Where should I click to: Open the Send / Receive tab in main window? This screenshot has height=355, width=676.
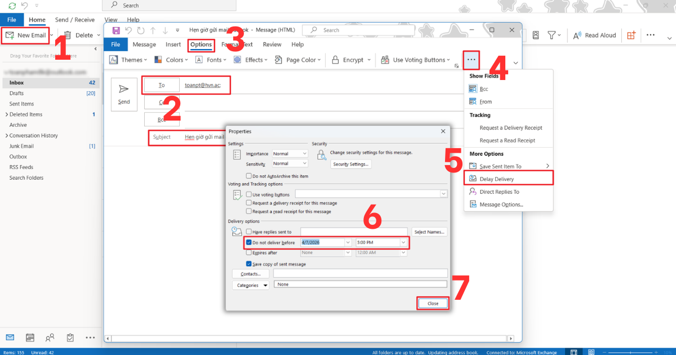(75, 20)
